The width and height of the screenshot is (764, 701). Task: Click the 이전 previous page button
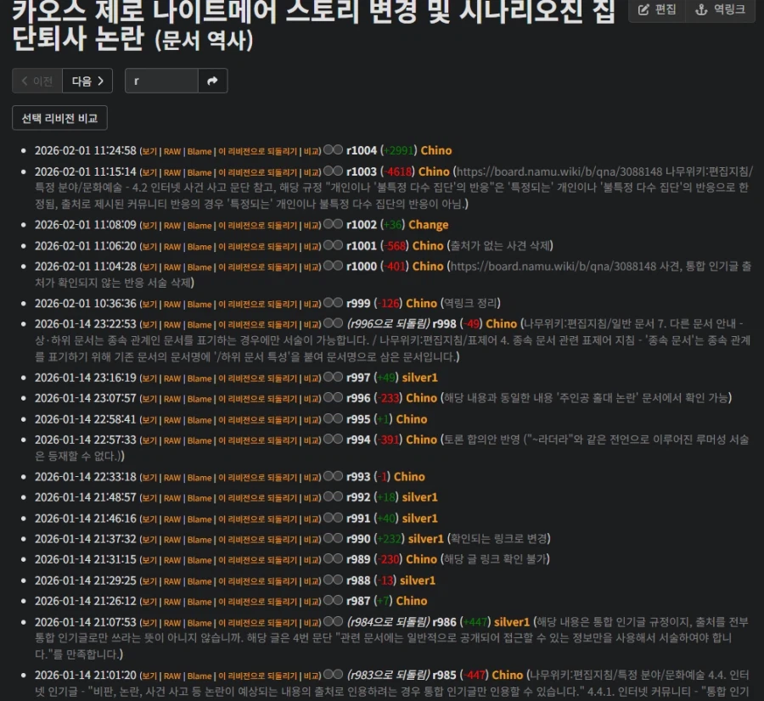37,81
